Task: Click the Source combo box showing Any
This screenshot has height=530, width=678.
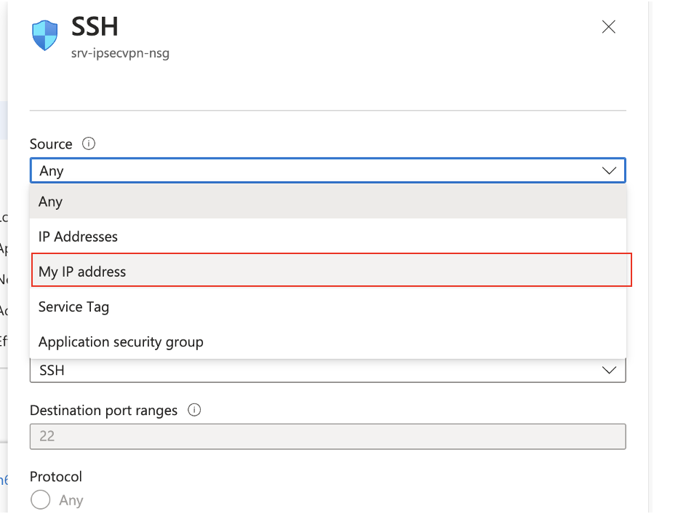Action: 328,170
